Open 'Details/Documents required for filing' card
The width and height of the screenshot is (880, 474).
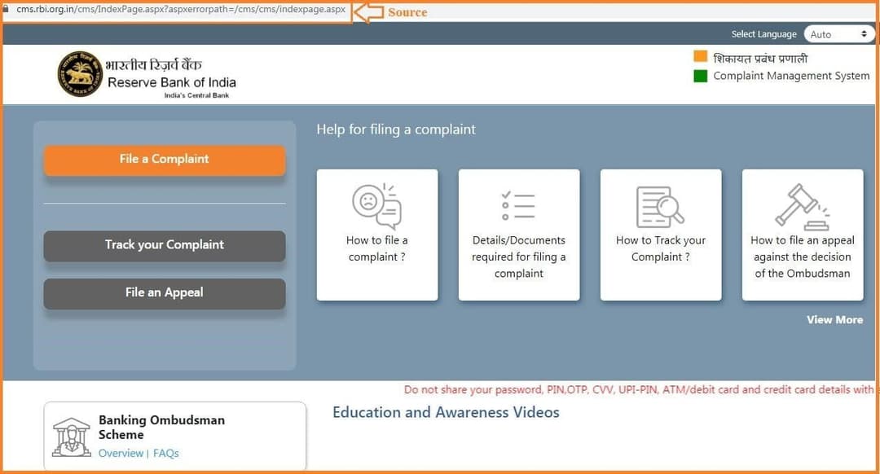(518, 235)
